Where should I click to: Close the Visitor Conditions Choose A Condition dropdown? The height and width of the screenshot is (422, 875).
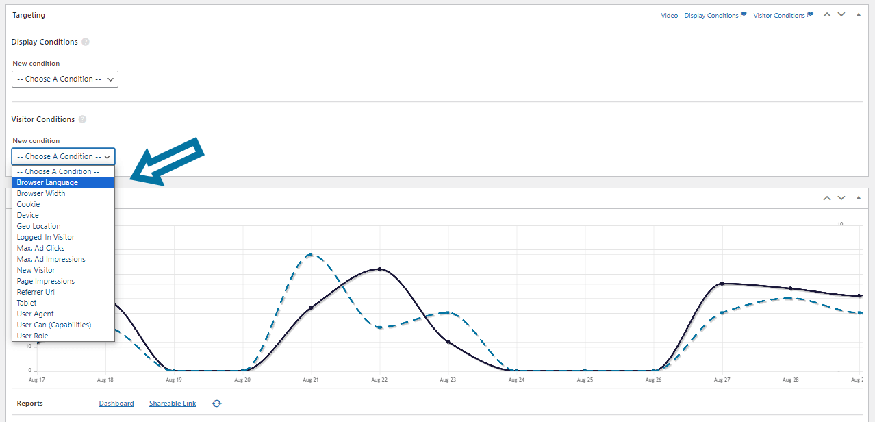tap(64, 156)
